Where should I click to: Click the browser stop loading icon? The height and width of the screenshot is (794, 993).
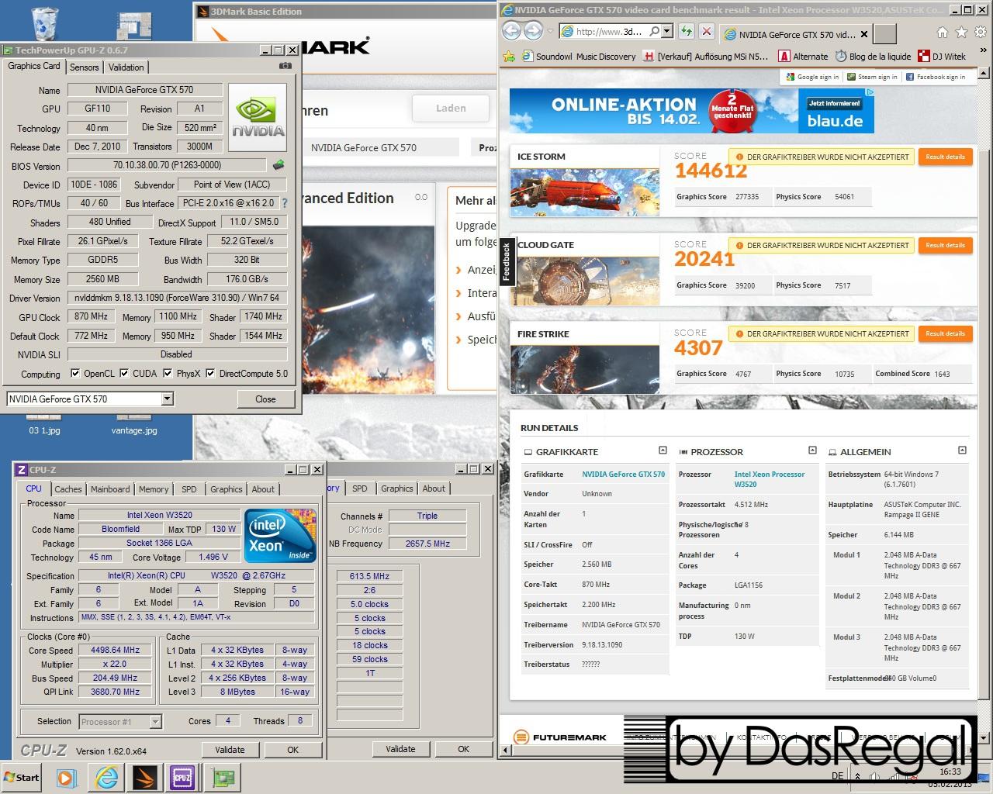pyautogui.click(x=706, y=32)
